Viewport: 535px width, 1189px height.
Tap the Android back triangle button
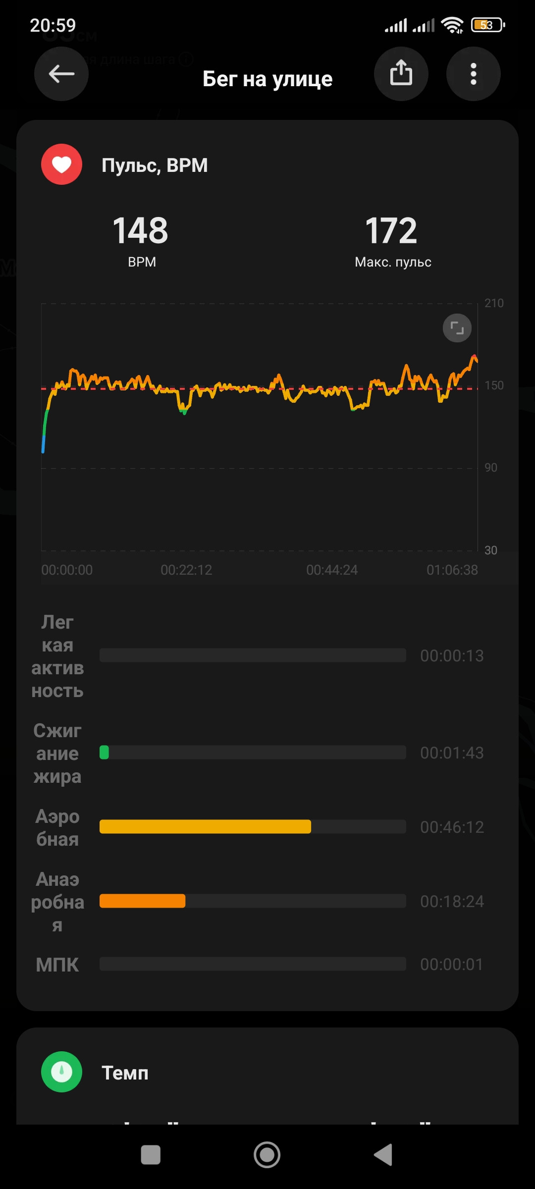(383, 1155)
